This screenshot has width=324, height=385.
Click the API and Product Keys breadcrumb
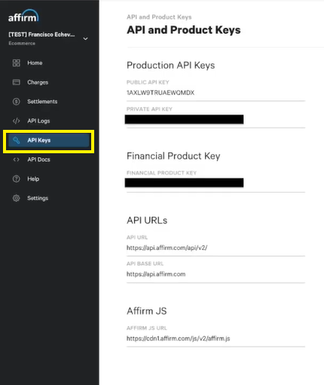[x=159, y=17]
